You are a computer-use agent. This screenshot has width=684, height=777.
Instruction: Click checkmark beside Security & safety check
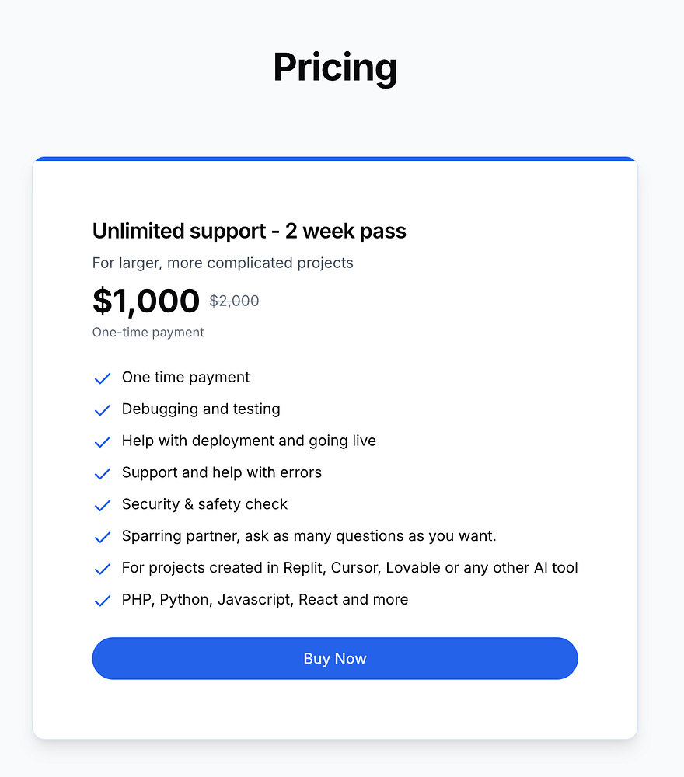pyautogui.click(x=102, y=506)
